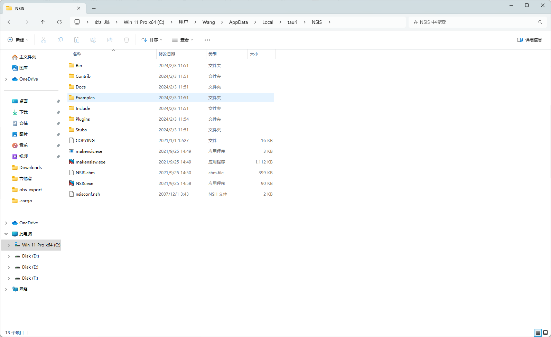Select the NSIS.chm file
551x337 pixels.
click(85, 173)
